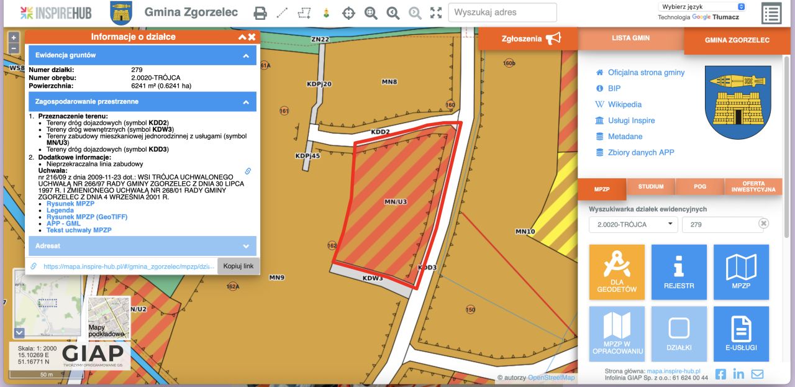Open the MPZP map tile

[x=741, y=272]
